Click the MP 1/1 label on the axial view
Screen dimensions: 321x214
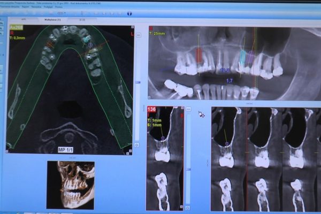(66, 149)
